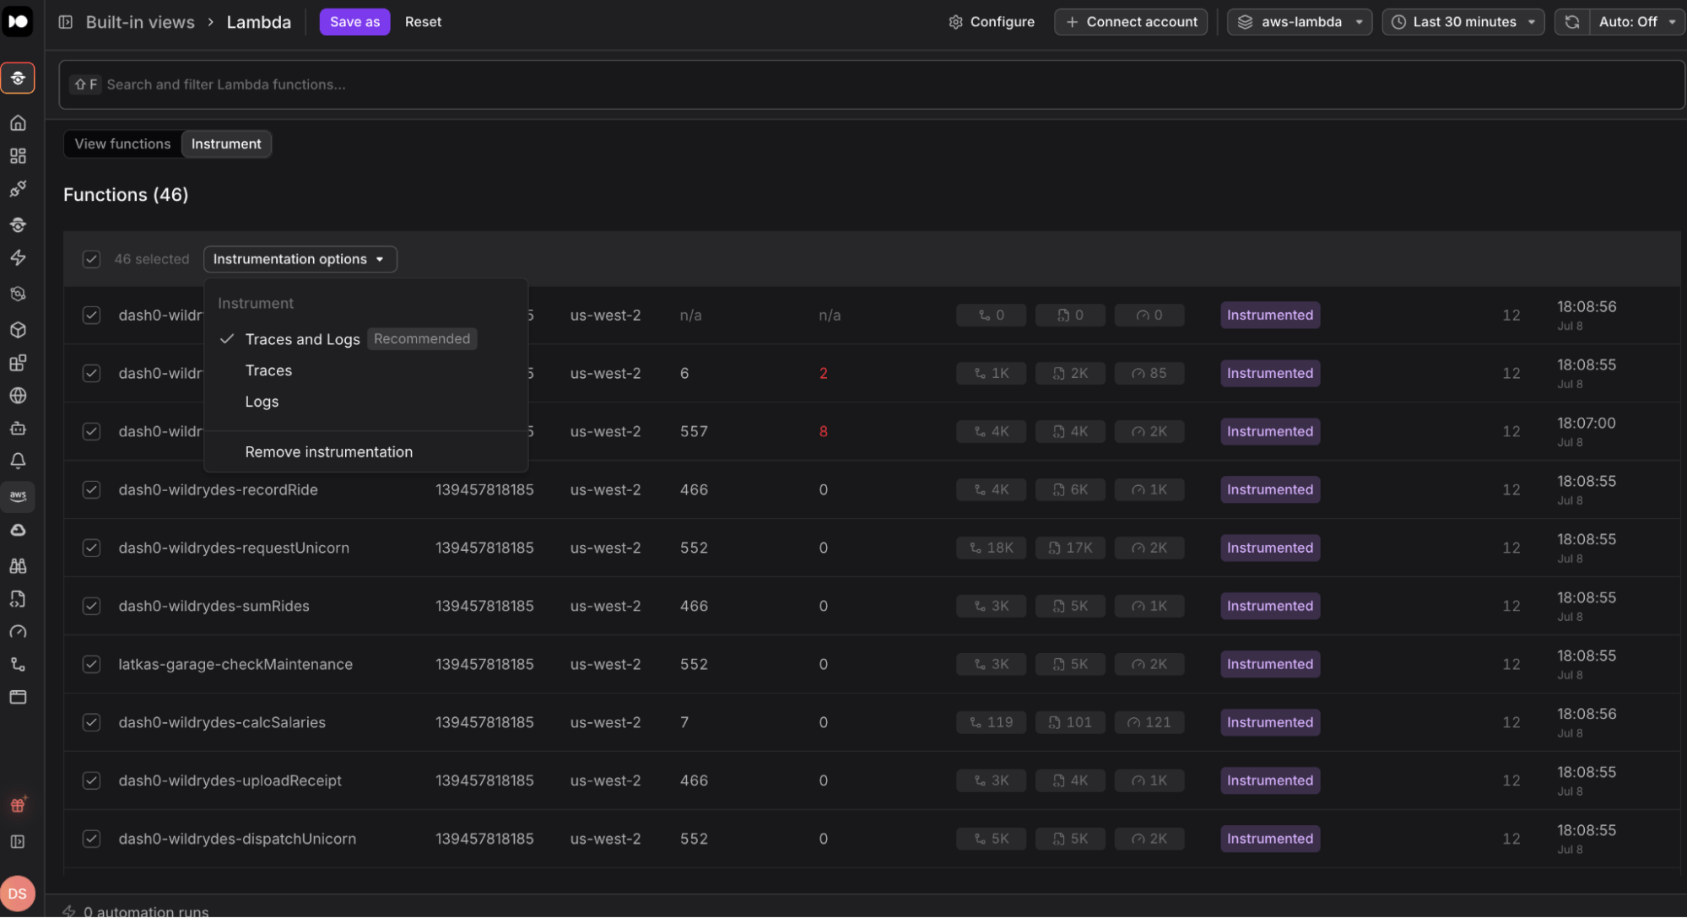Open the window panel icon in sidebar
Viewport: 1687px width, 918px height.
tap(18, 698)
